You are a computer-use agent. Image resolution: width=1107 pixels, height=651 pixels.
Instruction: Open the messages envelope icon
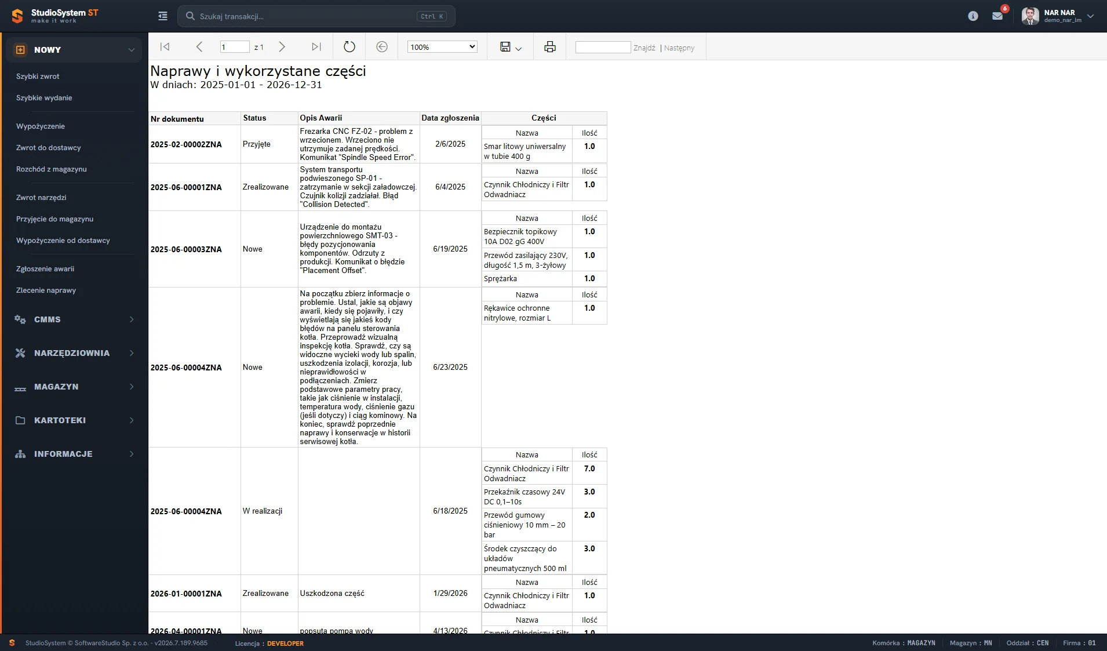(997, 16)
